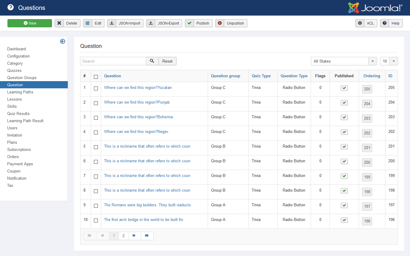
Task: Toggle published status for question ID 203
Action: [x=344, y=117]
